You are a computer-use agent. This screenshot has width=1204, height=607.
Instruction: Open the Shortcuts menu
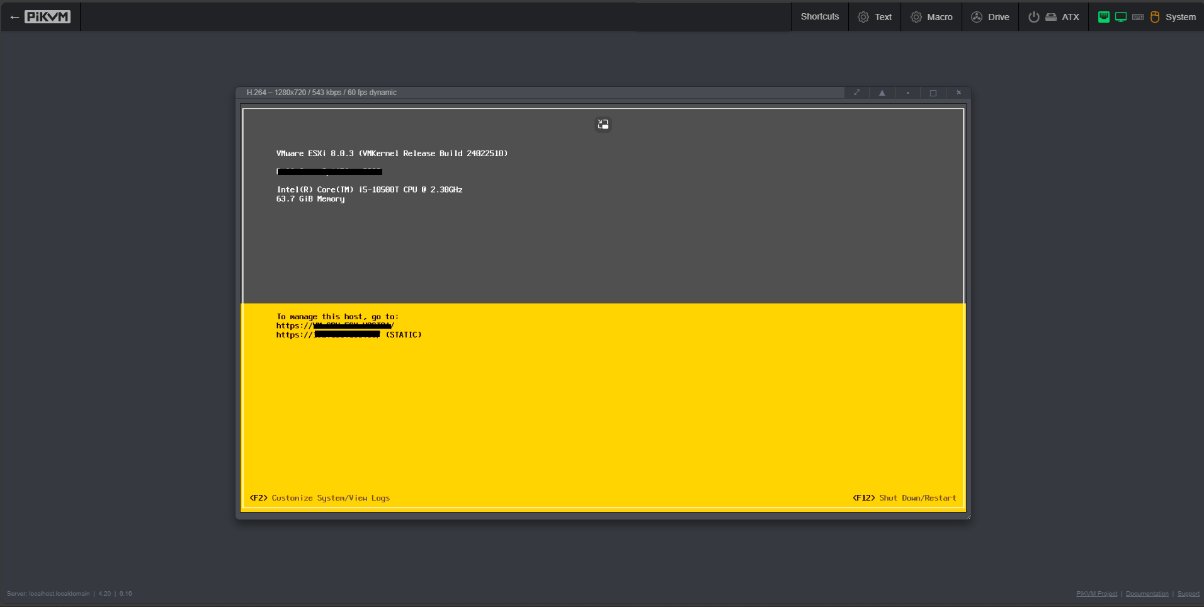click(x=819, y=17)
